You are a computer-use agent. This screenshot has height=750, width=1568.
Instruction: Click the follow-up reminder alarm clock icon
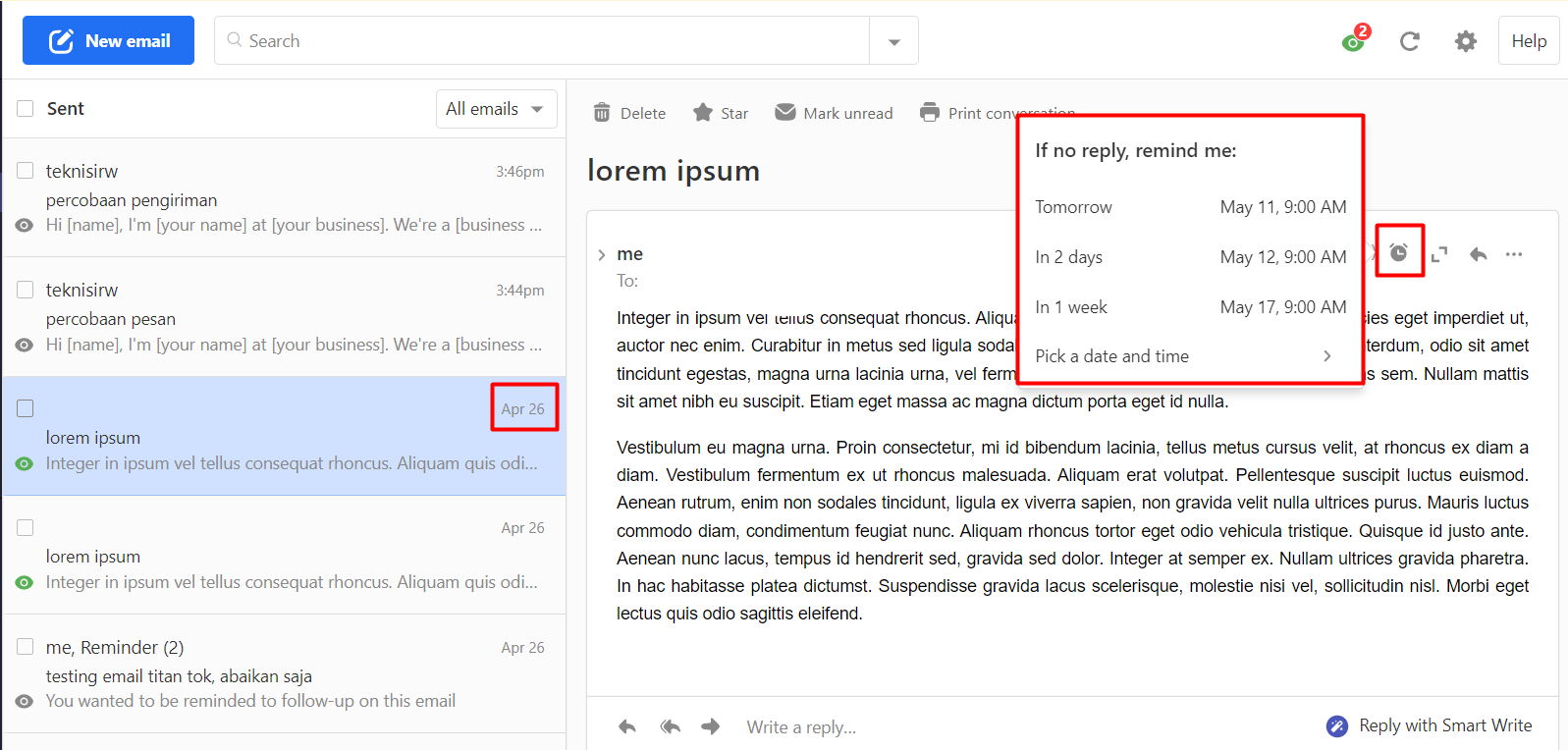point(1399,253)
